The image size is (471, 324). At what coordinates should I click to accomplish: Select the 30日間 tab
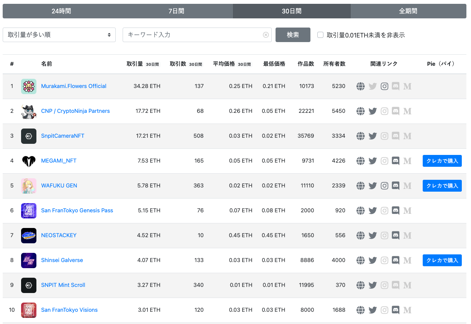pyautogui.click(x=292, y=11)
